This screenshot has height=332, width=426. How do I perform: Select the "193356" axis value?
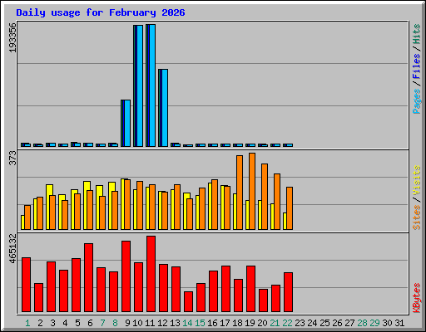pos(12,37)
